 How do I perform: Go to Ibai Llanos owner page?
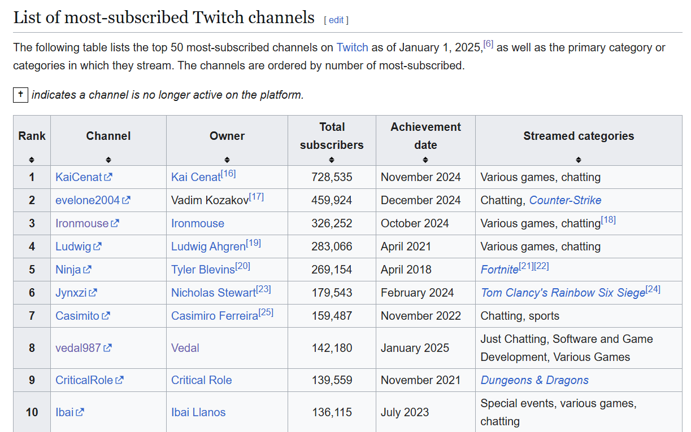pos(198,412)
